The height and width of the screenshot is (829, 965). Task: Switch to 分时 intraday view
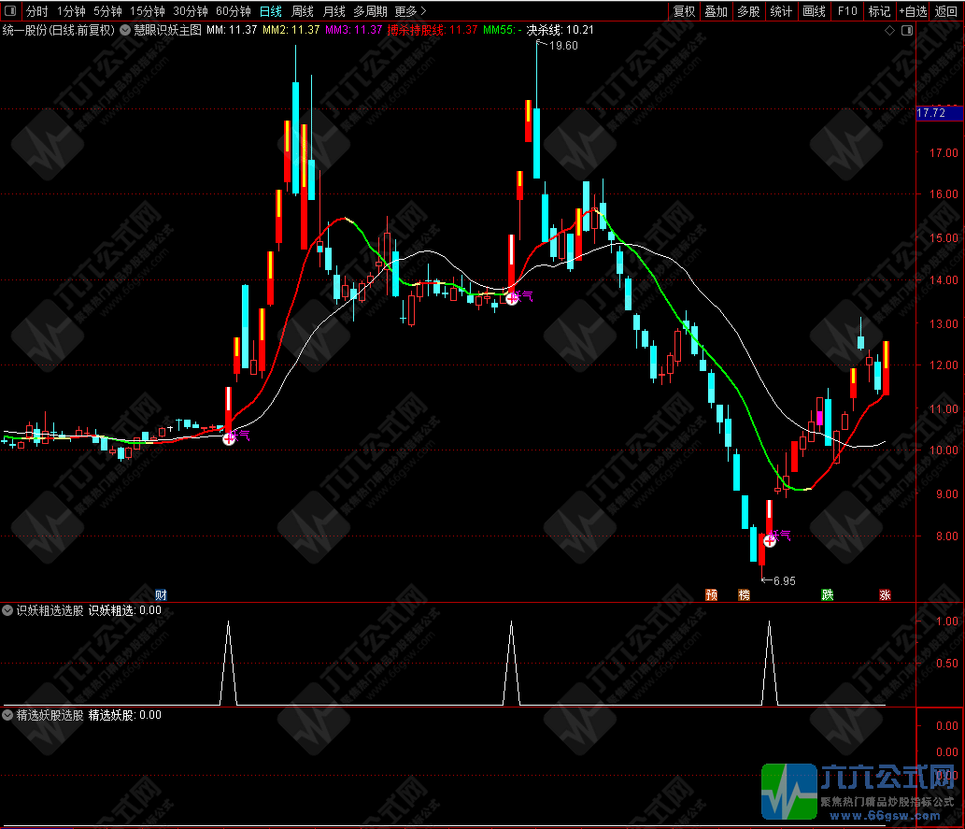tap(37, 11)
